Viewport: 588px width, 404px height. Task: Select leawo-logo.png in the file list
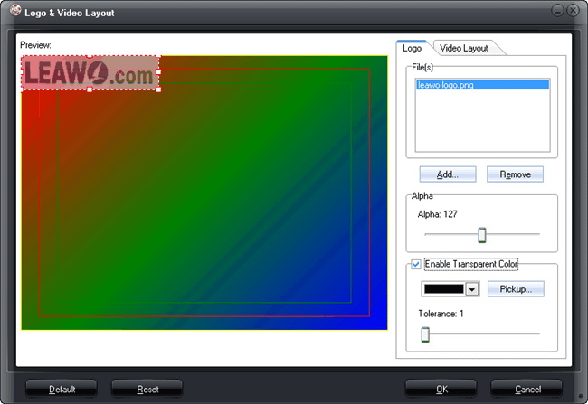[482, 85]
